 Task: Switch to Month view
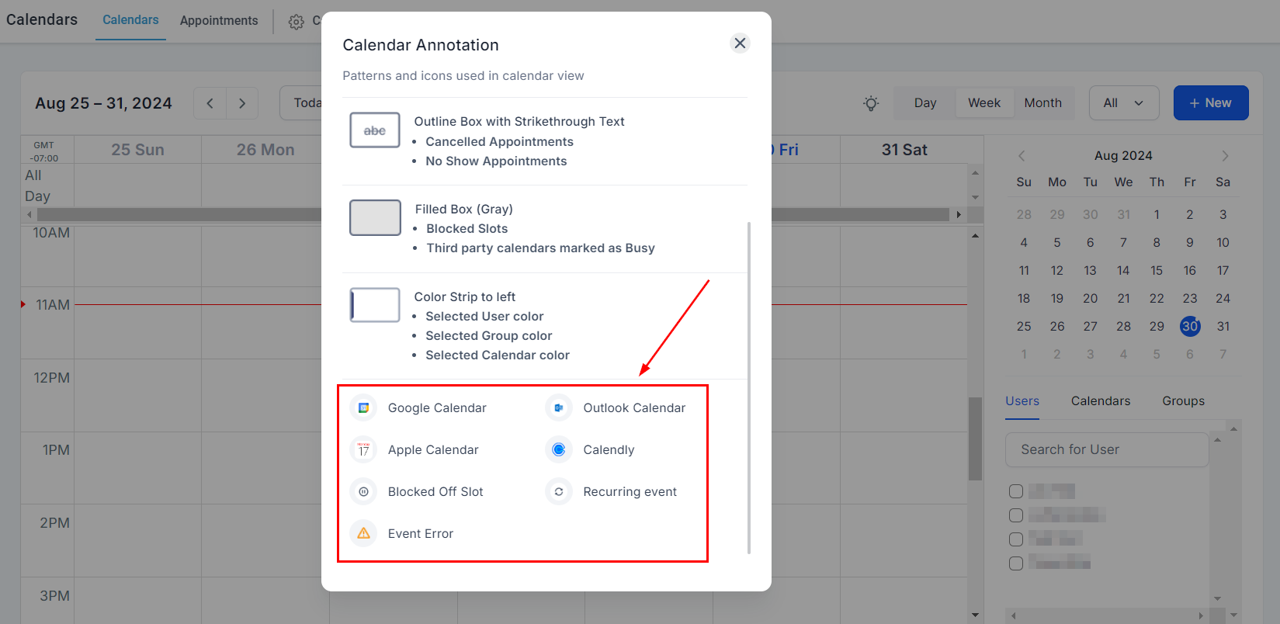[1042, 103]
